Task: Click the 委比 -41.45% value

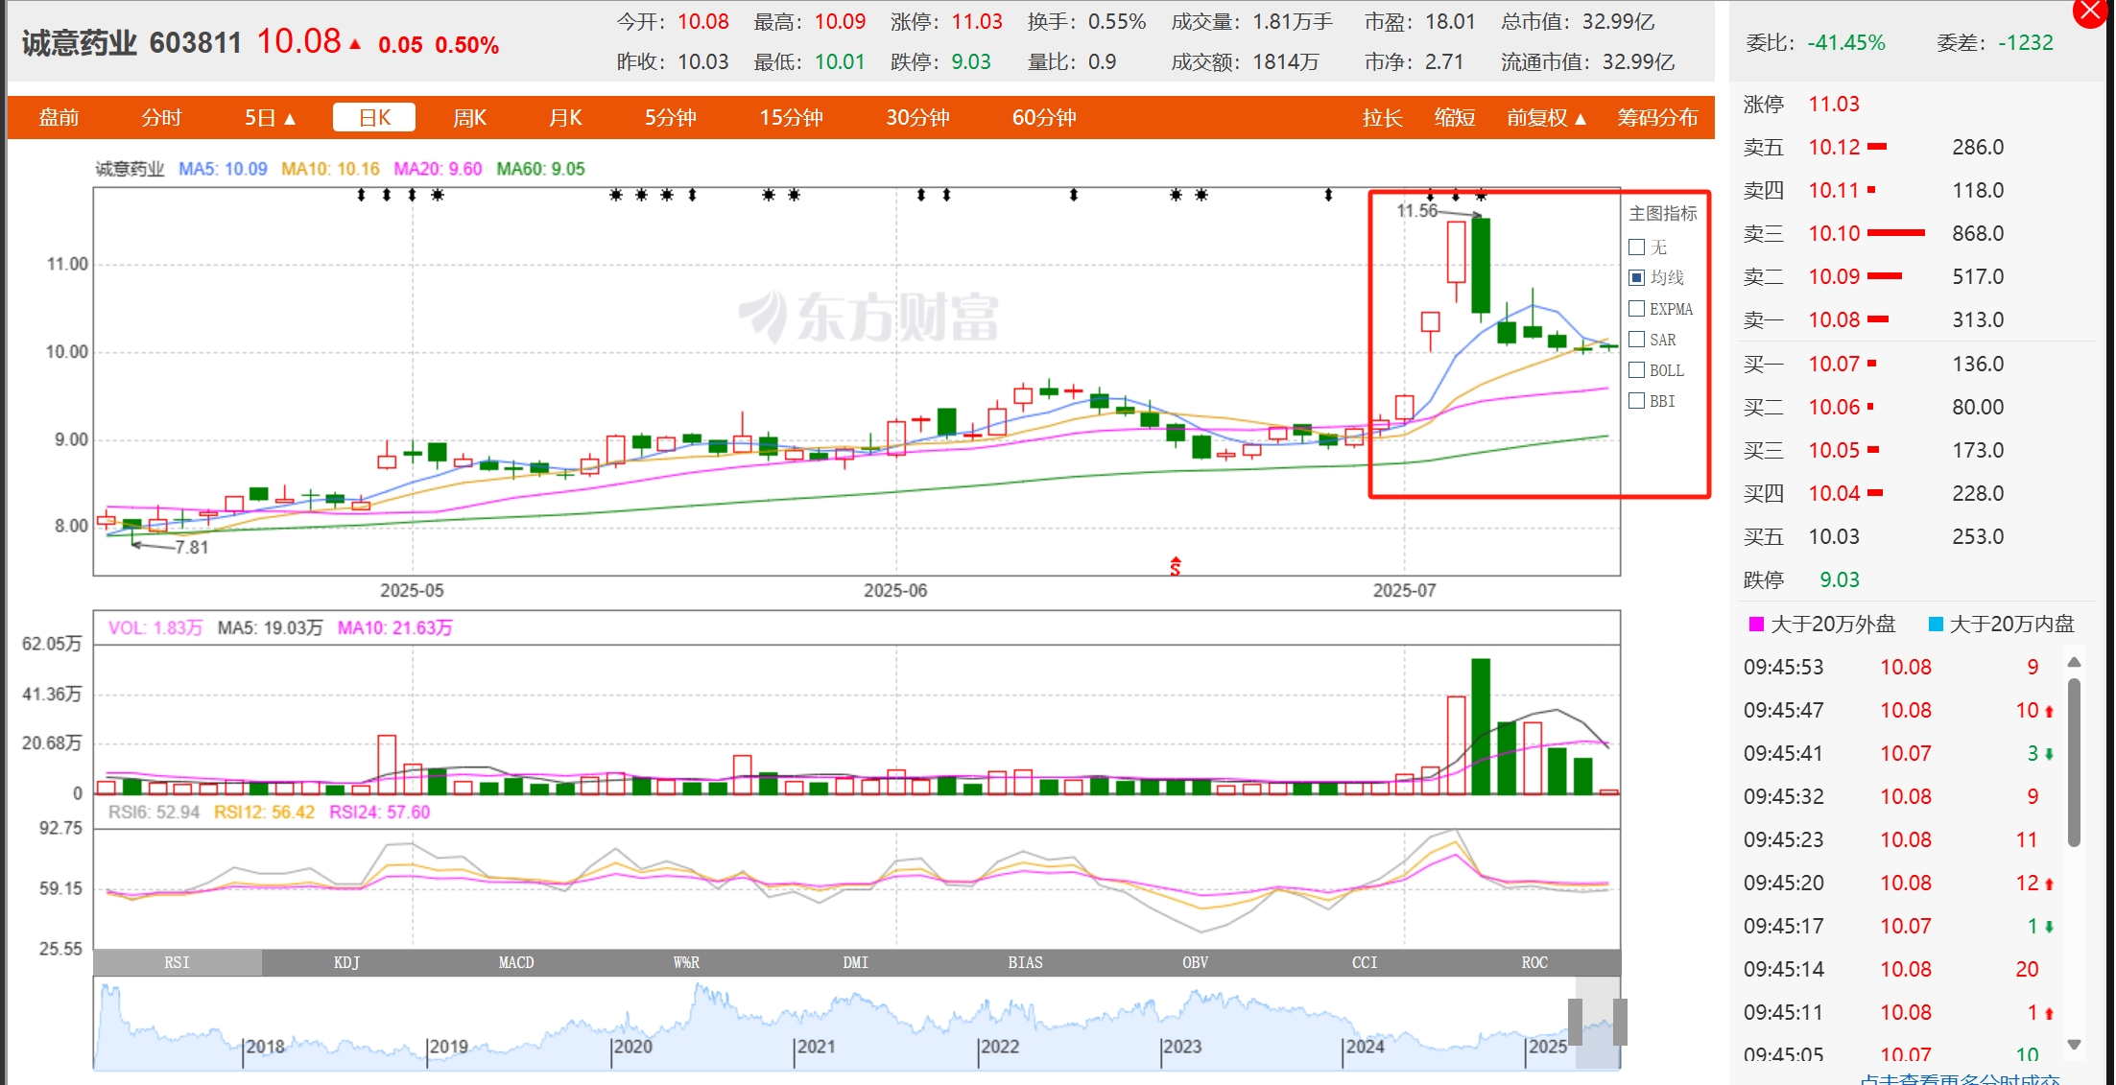Action: (x=1846, y=42)
